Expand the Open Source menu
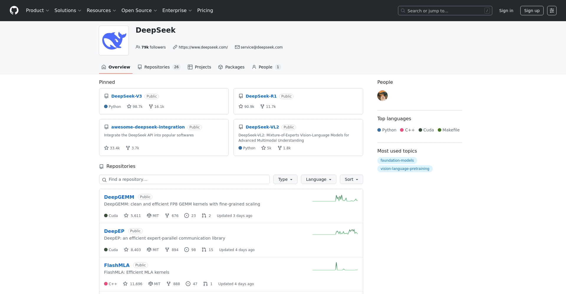The image size is (566, 294). 139,11
